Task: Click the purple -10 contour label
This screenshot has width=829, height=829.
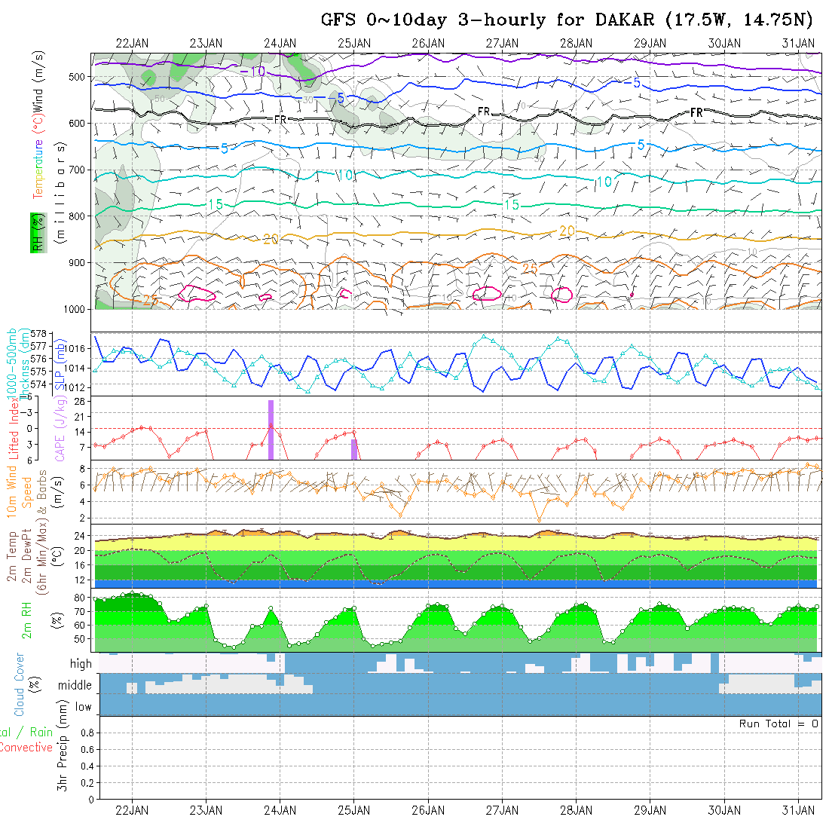Action: pyautogui.click(x=252, y=72)
